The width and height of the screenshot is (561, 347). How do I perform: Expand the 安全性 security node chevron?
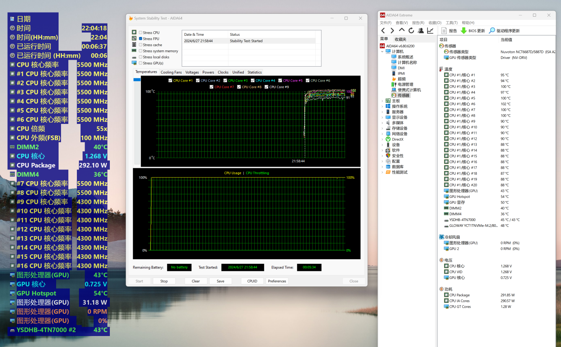(382, 156)
